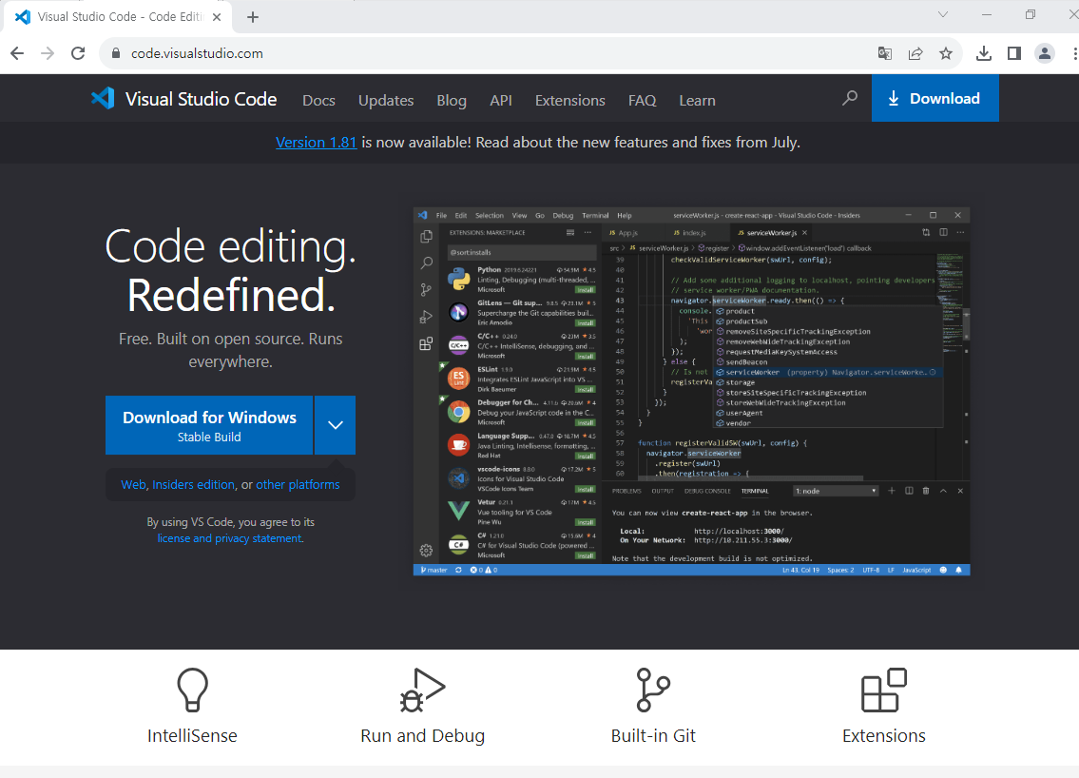Open the license and privacy statement link
Screen dimensions: 1079x778
(x=230, y=538)
